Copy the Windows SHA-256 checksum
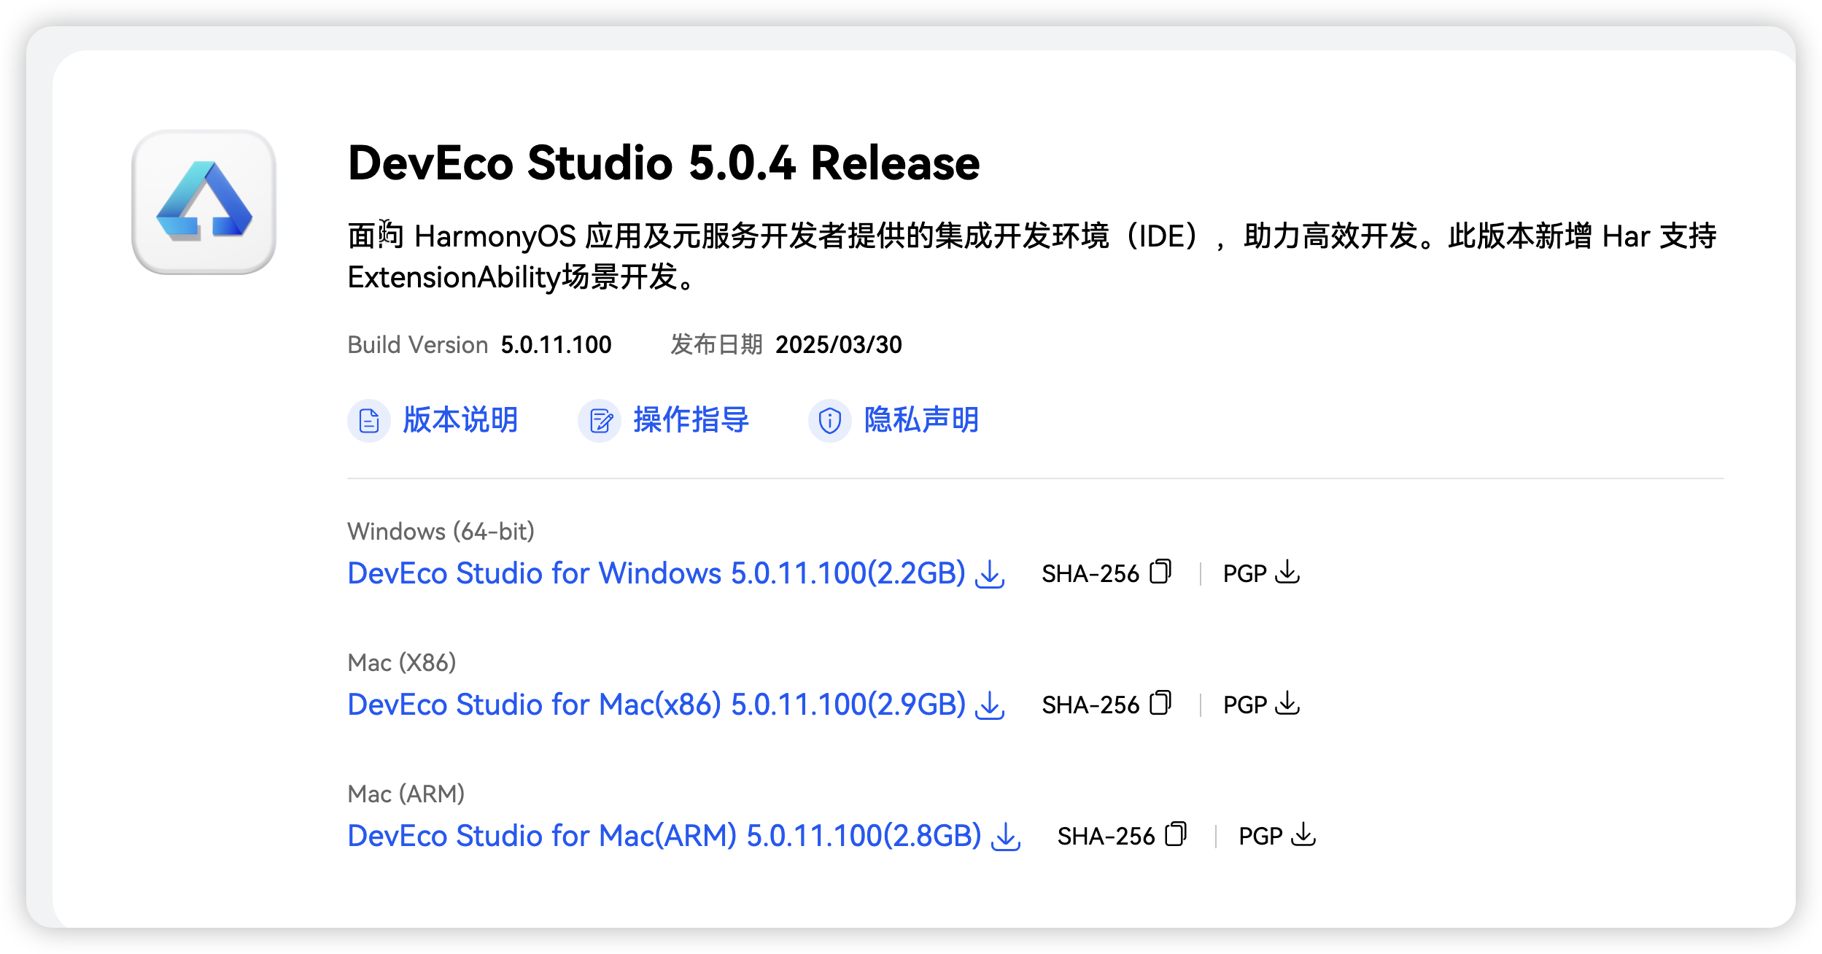 [x=1160, y=572]
